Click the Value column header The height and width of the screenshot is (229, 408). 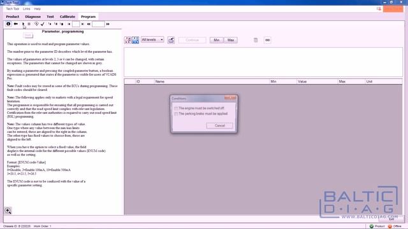pyautogui.click(x=317, y=81)
